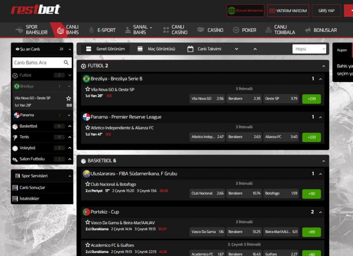Open the Hepsi filter dropdown

point(309,49)
